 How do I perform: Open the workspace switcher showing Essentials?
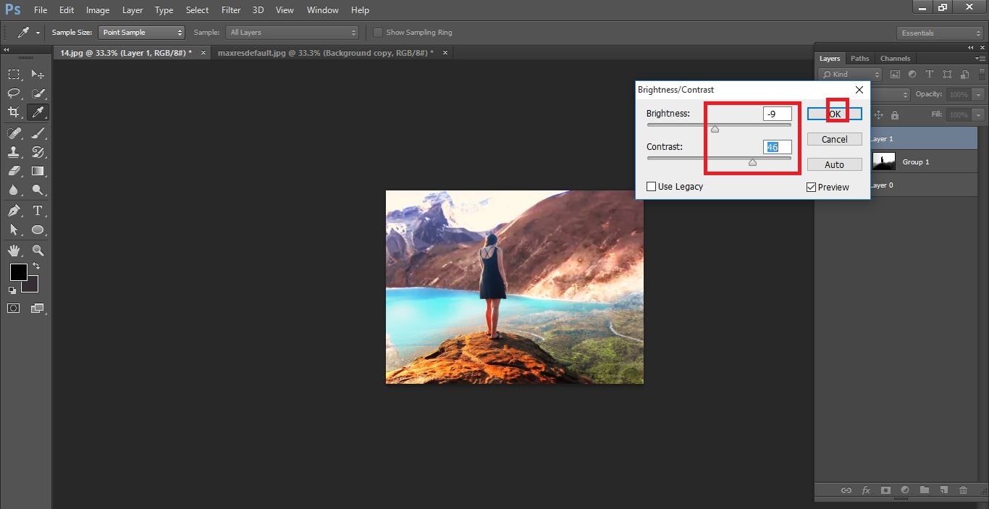pyautogui.click(x=938, y=32)
